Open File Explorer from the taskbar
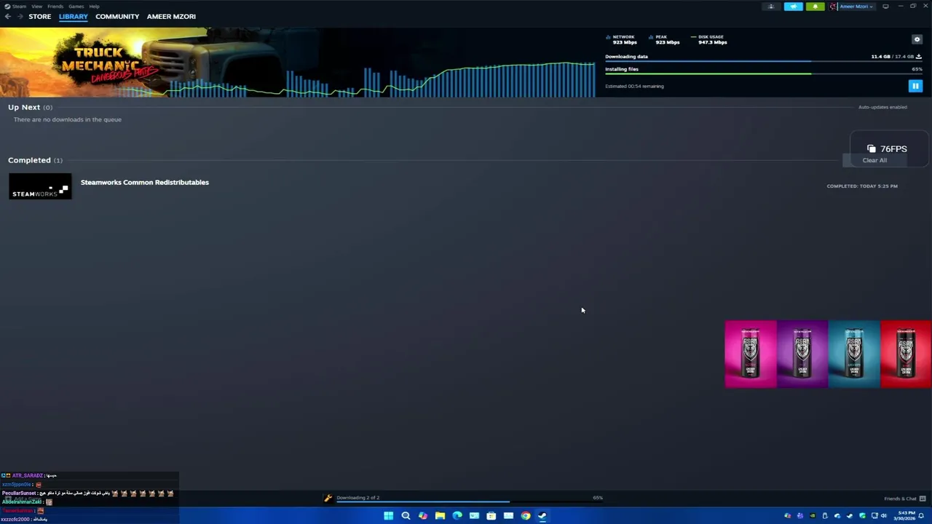Screen dimensions: 932x524 (x=440, y=516)
